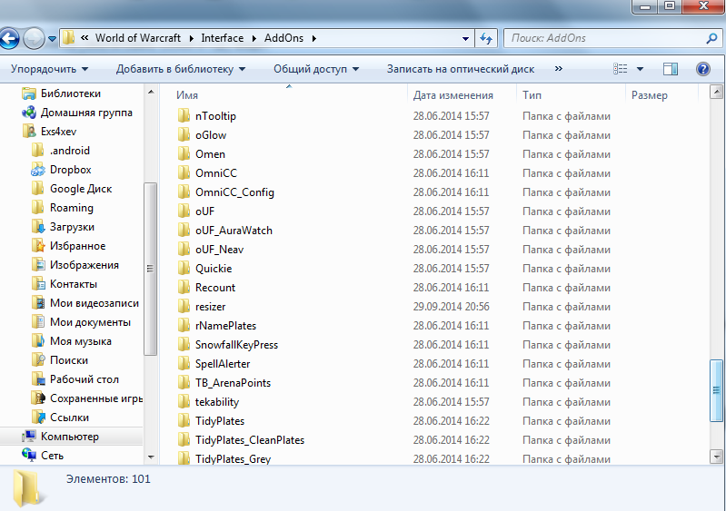Toggle the preview pane
This screenshot has height=511, width=726.
pyautogui.click(x=670, y=69)
